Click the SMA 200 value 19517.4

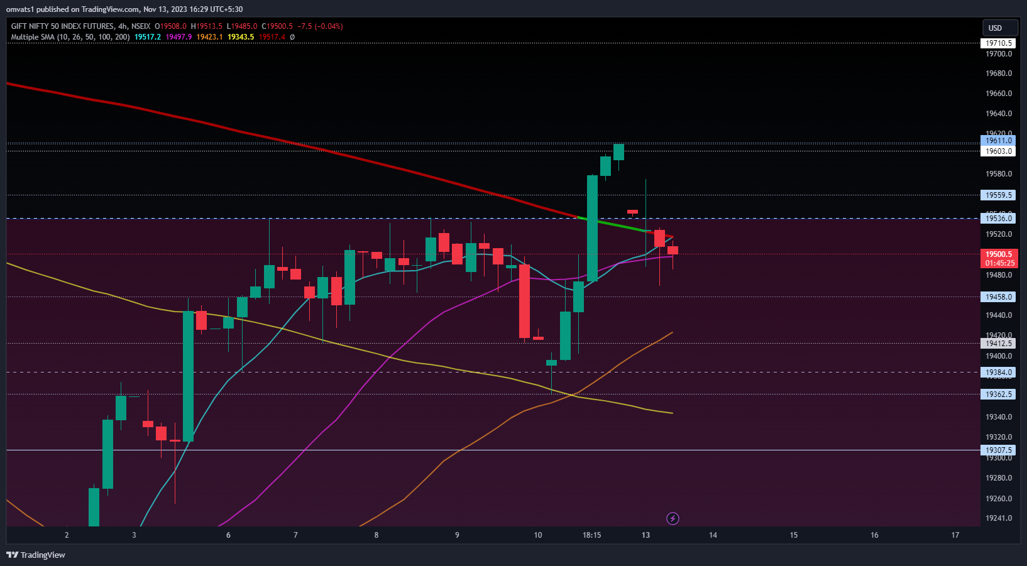[x=272, y=37]
